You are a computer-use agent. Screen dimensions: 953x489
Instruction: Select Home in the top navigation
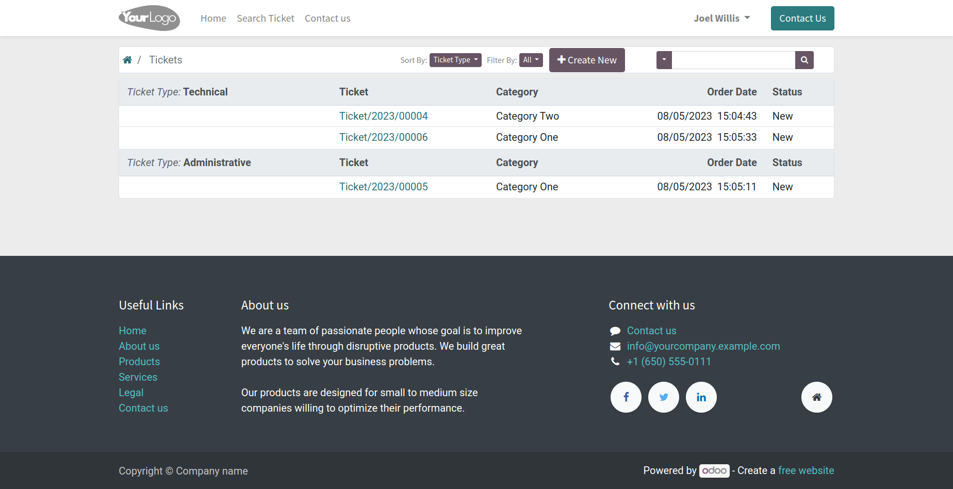213,18
